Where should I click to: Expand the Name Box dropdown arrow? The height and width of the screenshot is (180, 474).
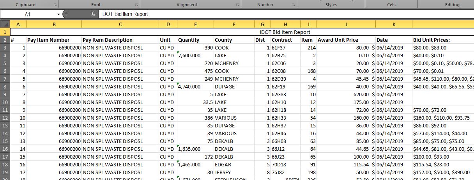[58, 14]
